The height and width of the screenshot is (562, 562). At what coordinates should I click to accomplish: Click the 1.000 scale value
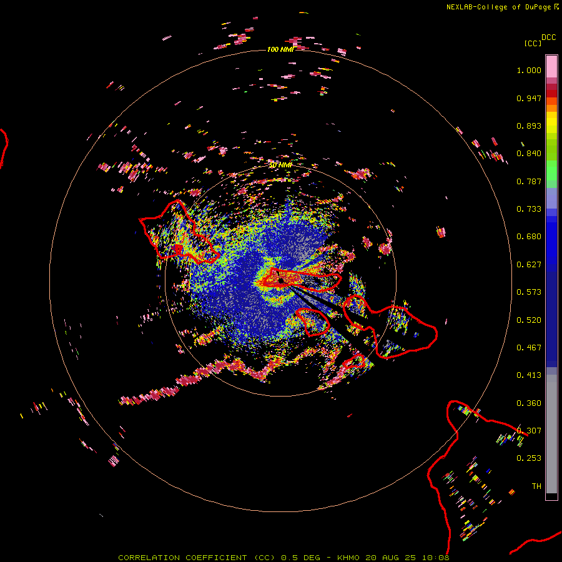[529, 70]
